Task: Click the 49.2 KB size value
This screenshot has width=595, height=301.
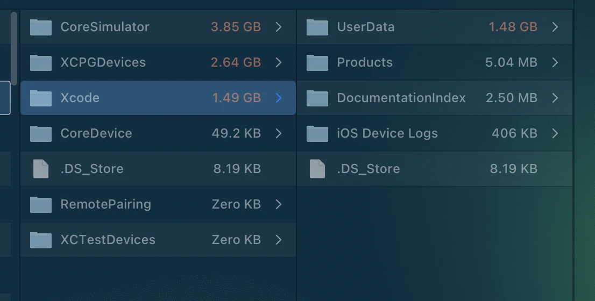Action: [236, 133]
